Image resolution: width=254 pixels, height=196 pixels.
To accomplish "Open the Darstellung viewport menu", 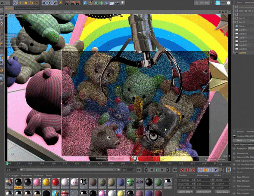I will 36,12.
